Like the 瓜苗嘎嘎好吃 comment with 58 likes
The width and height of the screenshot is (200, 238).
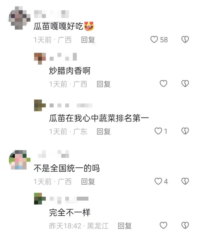154,40
